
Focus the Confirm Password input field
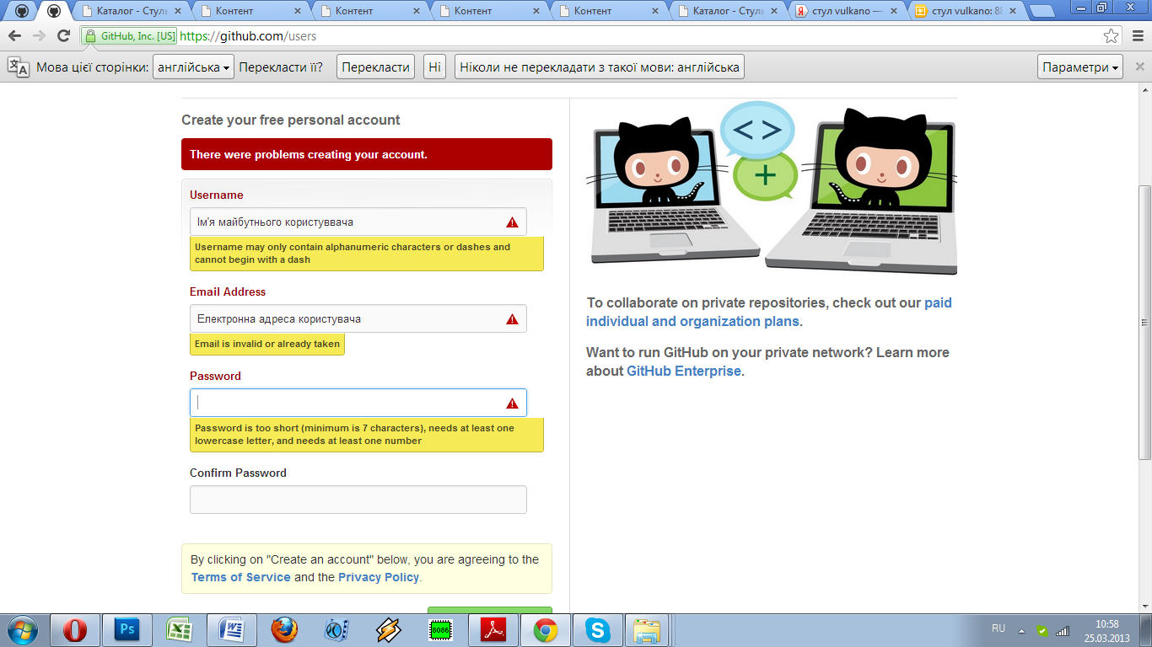358,500
